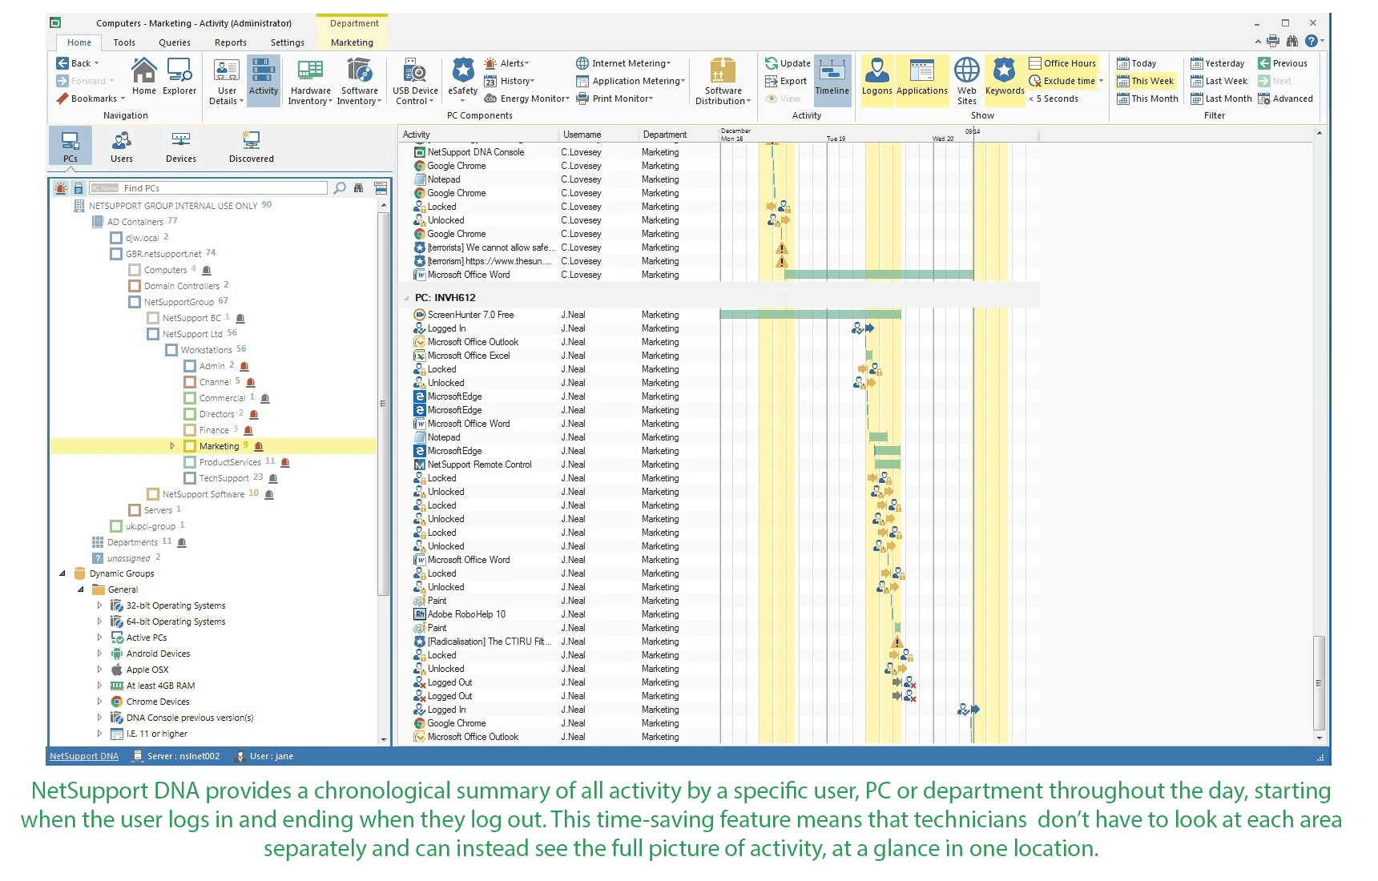Check the Directors department checkbox
Screen dimensions: 1378x881
coord(190,414)
